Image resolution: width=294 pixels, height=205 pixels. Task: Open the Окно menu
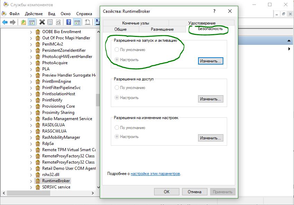point(66,14)
